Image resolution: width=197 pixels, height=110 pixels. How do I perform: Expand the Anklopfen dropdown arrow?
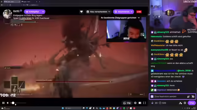coord(43,12)
